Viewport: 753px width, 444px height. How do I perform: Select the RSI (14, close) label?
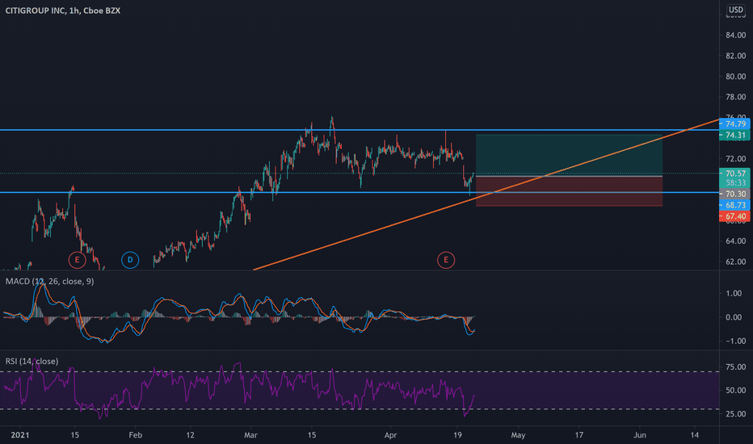(32, 361)
